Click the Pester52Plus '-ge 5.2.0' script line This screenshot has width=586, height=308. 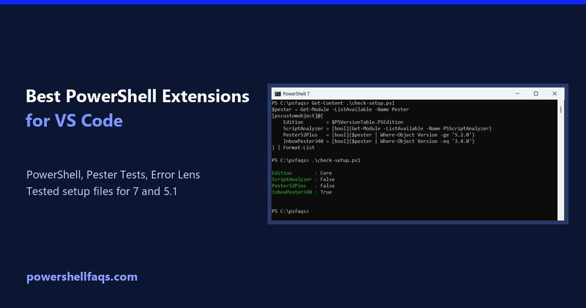[x=379, y=135]
